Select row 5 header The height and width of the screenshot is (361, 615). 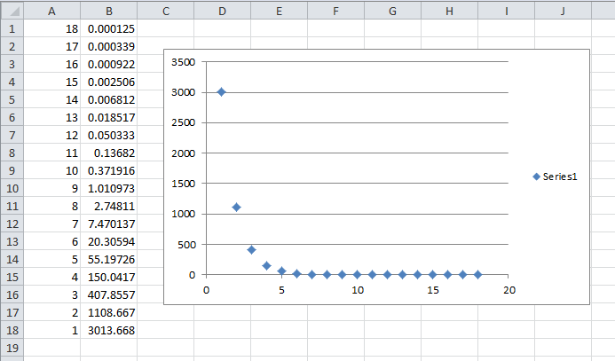pyautogui.click(x=12, y=99)
